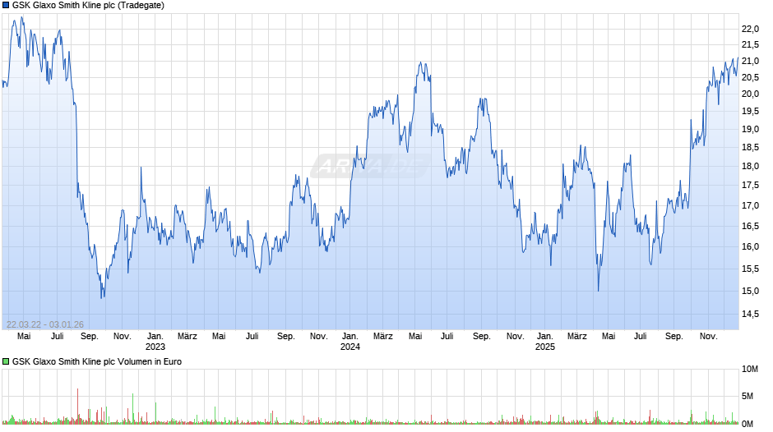The width and height of the screenshot is (773, 432).
Task: Click the 18,5 price axis label
Action: pos(750,148)
